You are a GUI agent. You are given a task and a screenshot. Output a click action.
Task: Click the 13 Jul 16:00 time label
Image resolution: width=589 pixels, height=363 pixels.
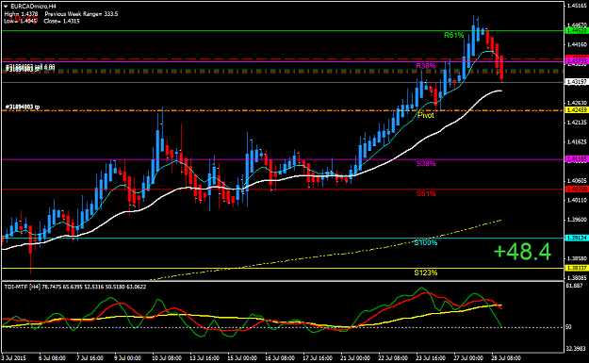205,357
